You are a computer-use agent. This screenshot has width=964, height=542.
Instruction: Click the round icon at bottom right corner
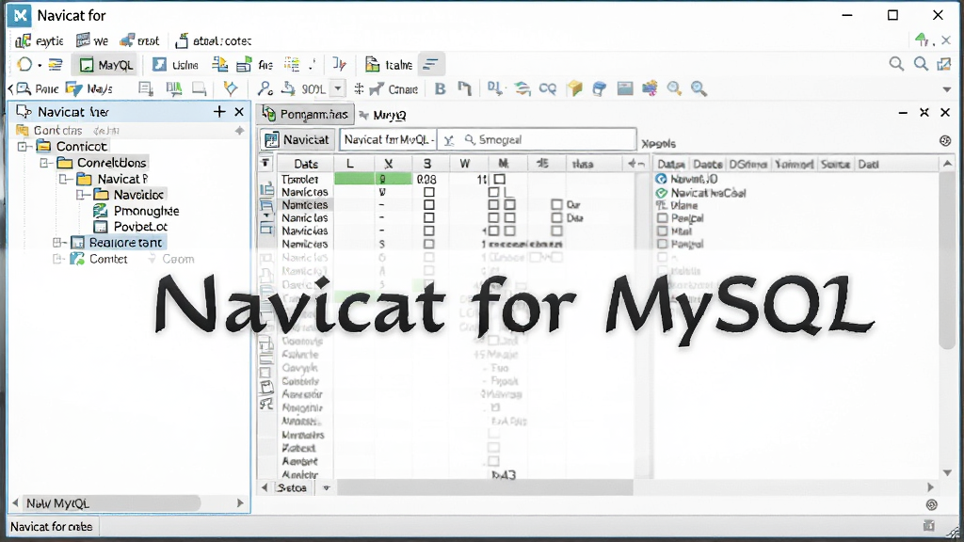pos(932,504)
